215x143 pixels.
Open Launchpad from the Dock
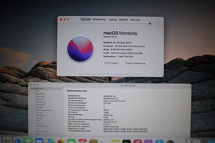(x=7, y=140)
